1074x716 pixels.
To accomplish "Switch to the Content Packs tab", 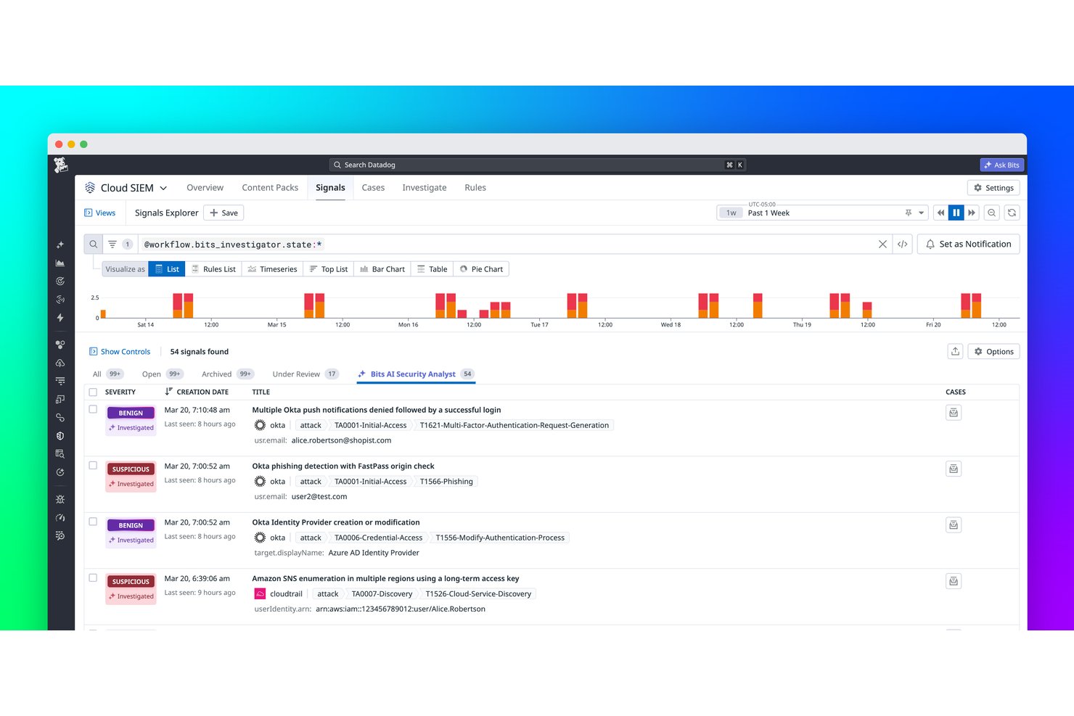I will coord(270,187).
